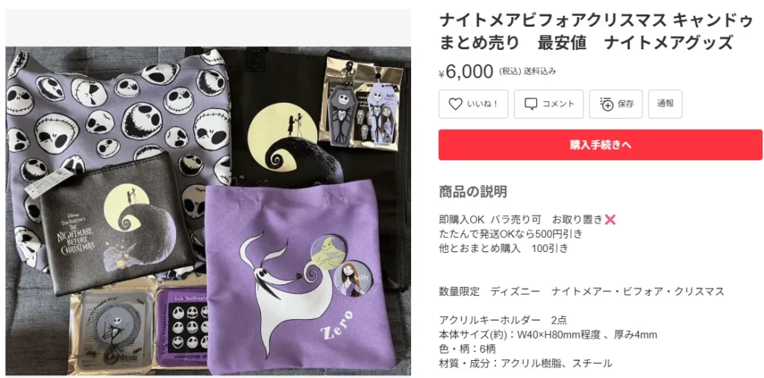This screenshot has width=764, height=378.
Task: Click the red cross mark in description
Action: click(610, 220)
